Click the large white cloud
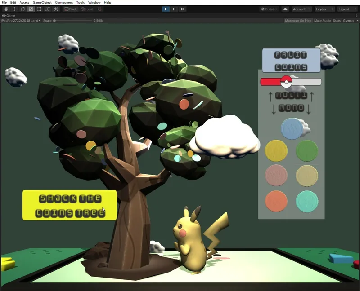Screen dimensions: 360x291 225,137
